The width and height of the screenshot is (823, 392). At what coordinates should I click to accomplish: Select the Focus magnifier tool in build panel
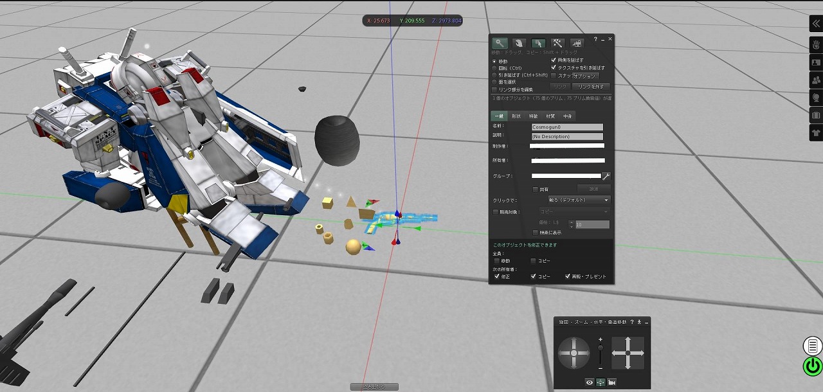point(500,43)
